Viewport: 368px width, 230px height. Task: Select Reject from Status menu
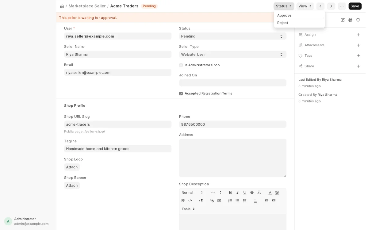[299, 23]
